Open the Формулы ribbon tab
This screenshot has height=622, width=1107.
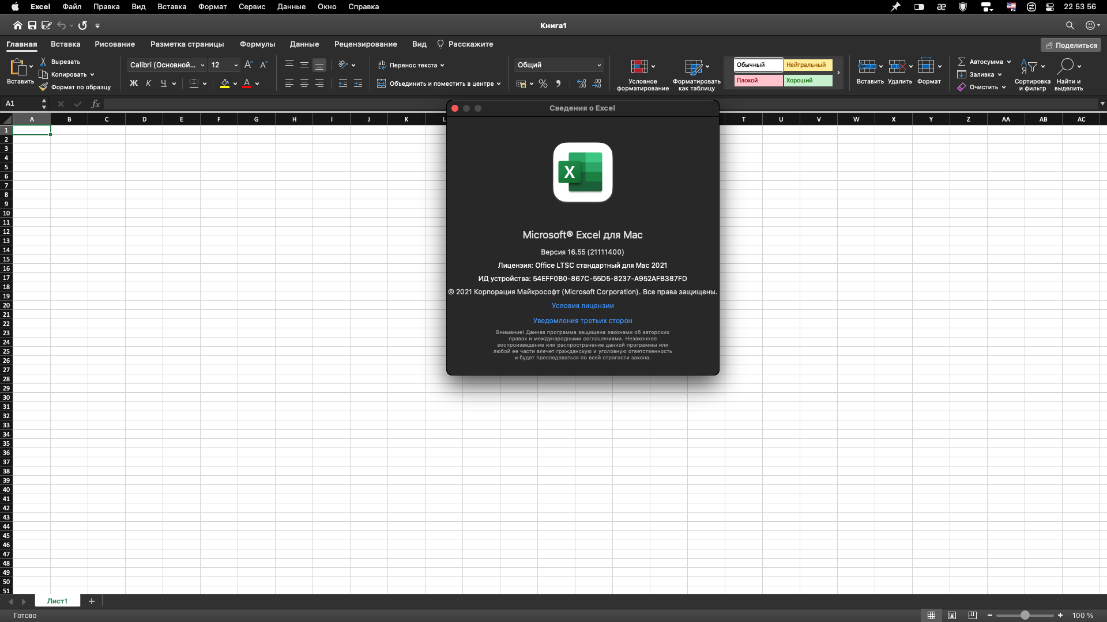click(x=257, y=44)
